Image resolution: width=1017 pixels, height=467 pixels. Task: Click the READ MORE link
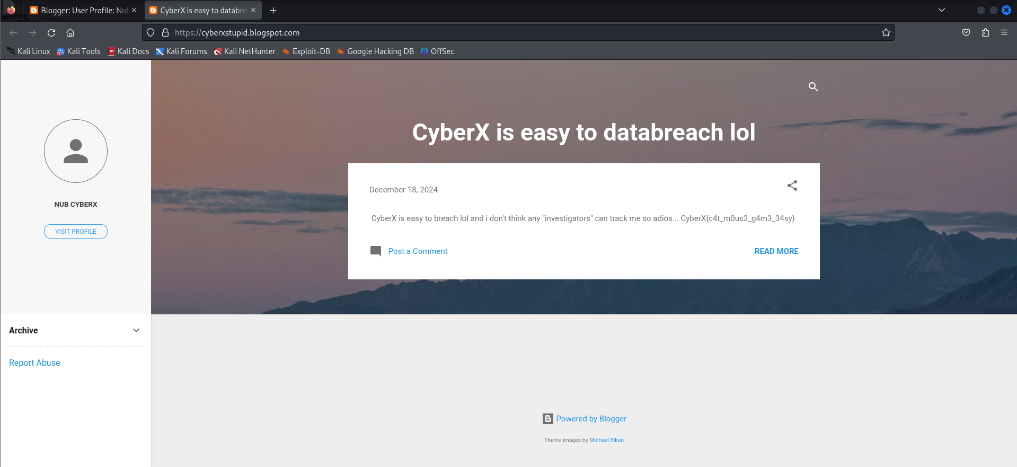coord(776,251)
